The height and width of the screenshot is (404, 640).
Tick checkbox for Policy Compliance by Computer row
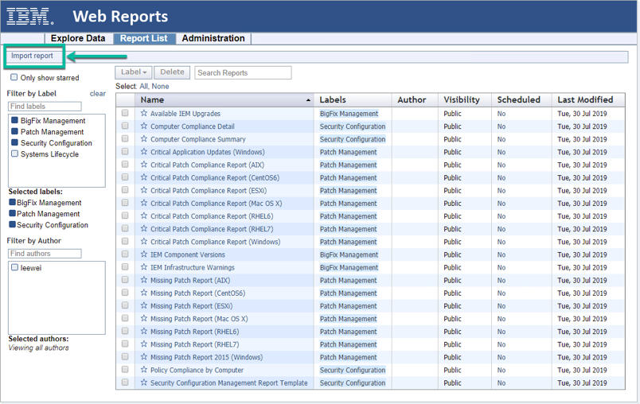(125, 369)
